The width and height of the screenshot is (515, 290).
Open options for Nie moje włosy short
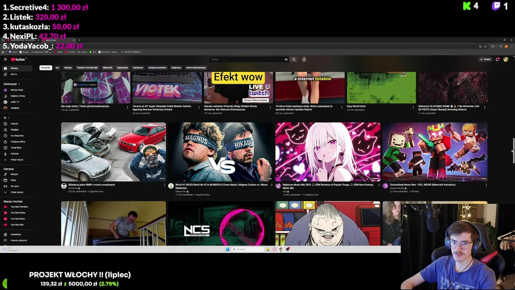[128, 107]
